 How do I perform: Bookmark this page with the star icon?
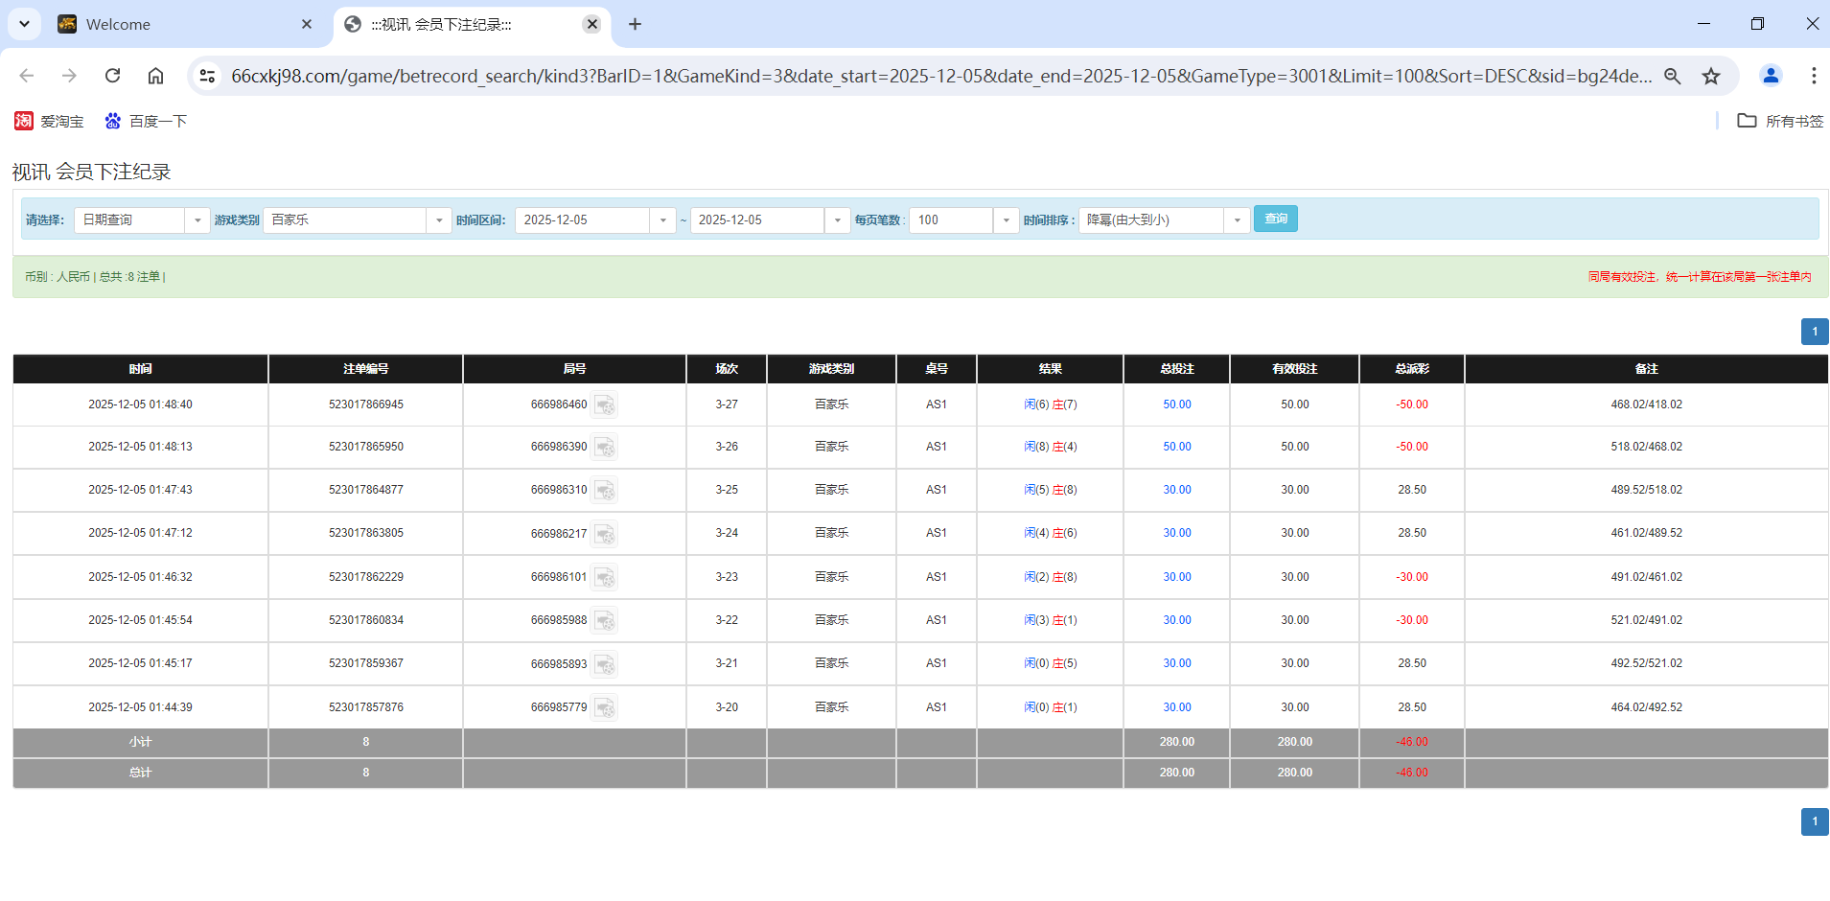tap(1711, 76)
